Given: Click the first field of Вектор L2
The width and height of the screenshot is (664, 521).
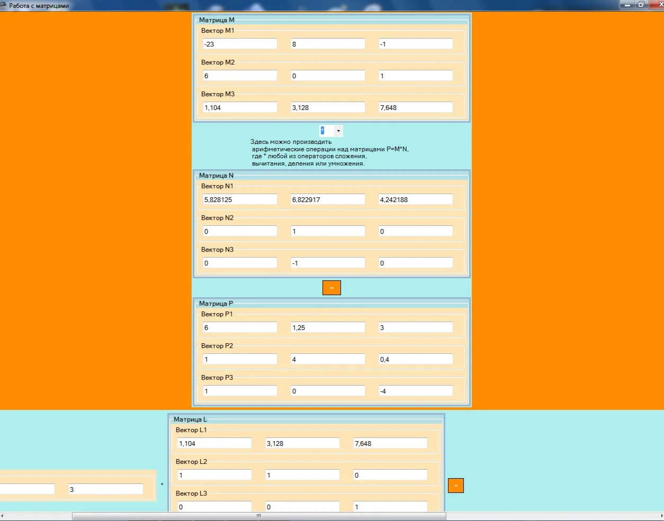Looking at the screenshot, I should [214, 475].
